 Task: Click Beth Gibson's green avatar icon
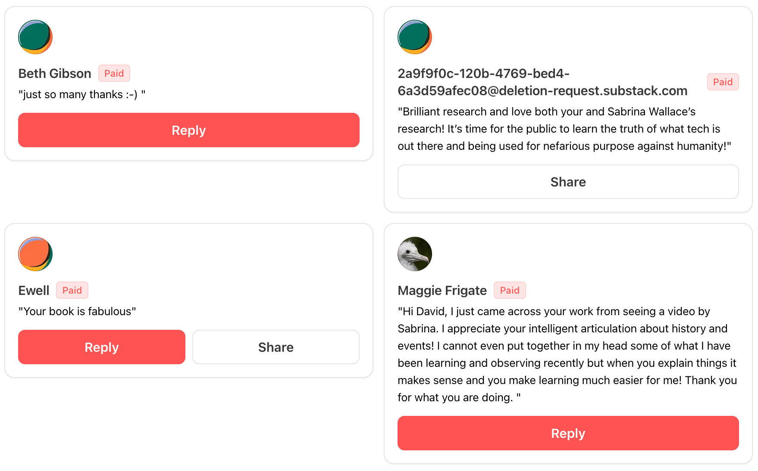coord(35,37)
